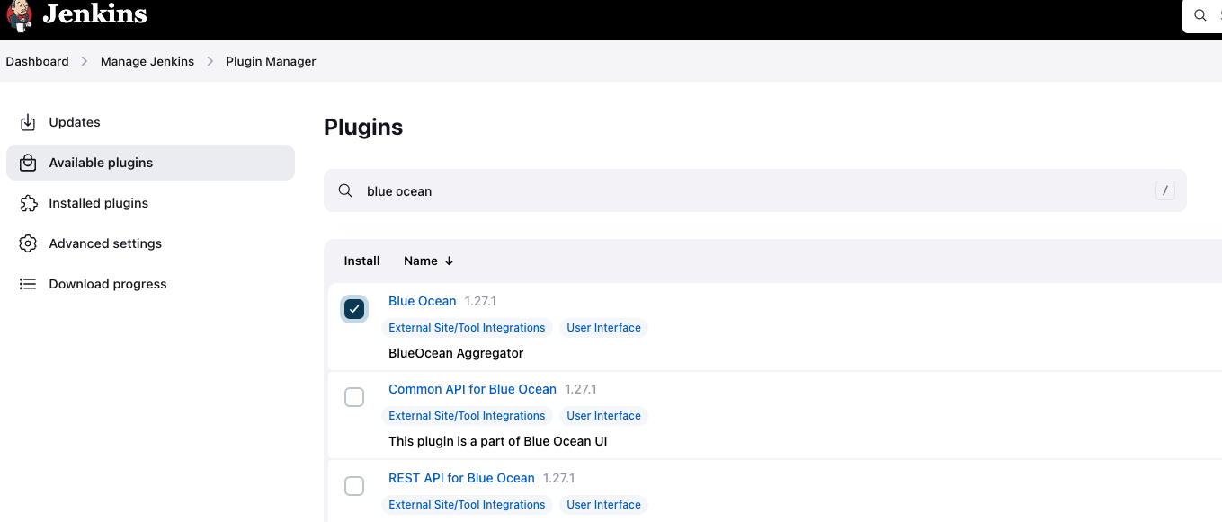Click User Interface tag under Common API
This screenshot has width=1222, height=522.
tap(603, 416)
